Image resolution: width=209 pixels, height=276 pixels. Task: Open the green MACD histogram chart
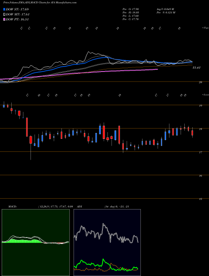[36, 243]
